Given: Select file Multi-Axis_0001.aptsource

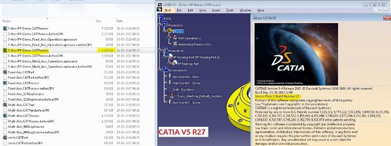Looking at the screenshot, I should coord(26,127).
